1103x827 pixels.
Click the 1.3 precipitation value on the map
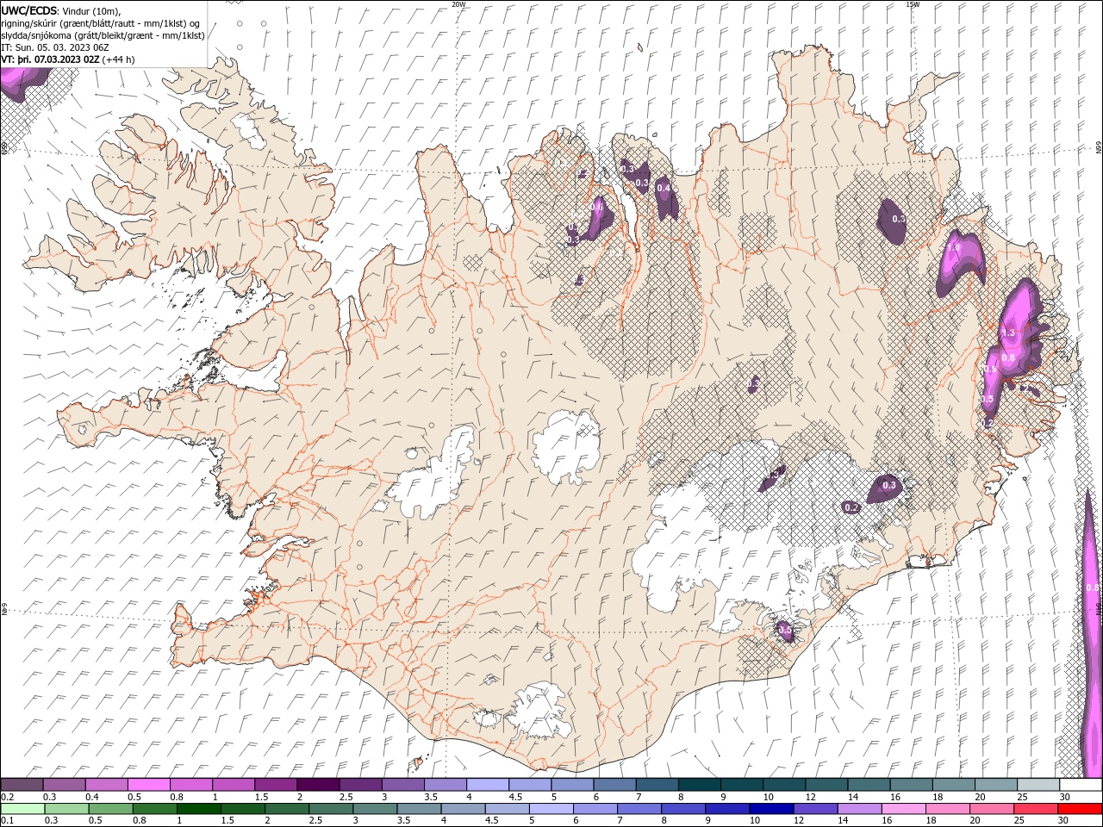pos(1007,332)
